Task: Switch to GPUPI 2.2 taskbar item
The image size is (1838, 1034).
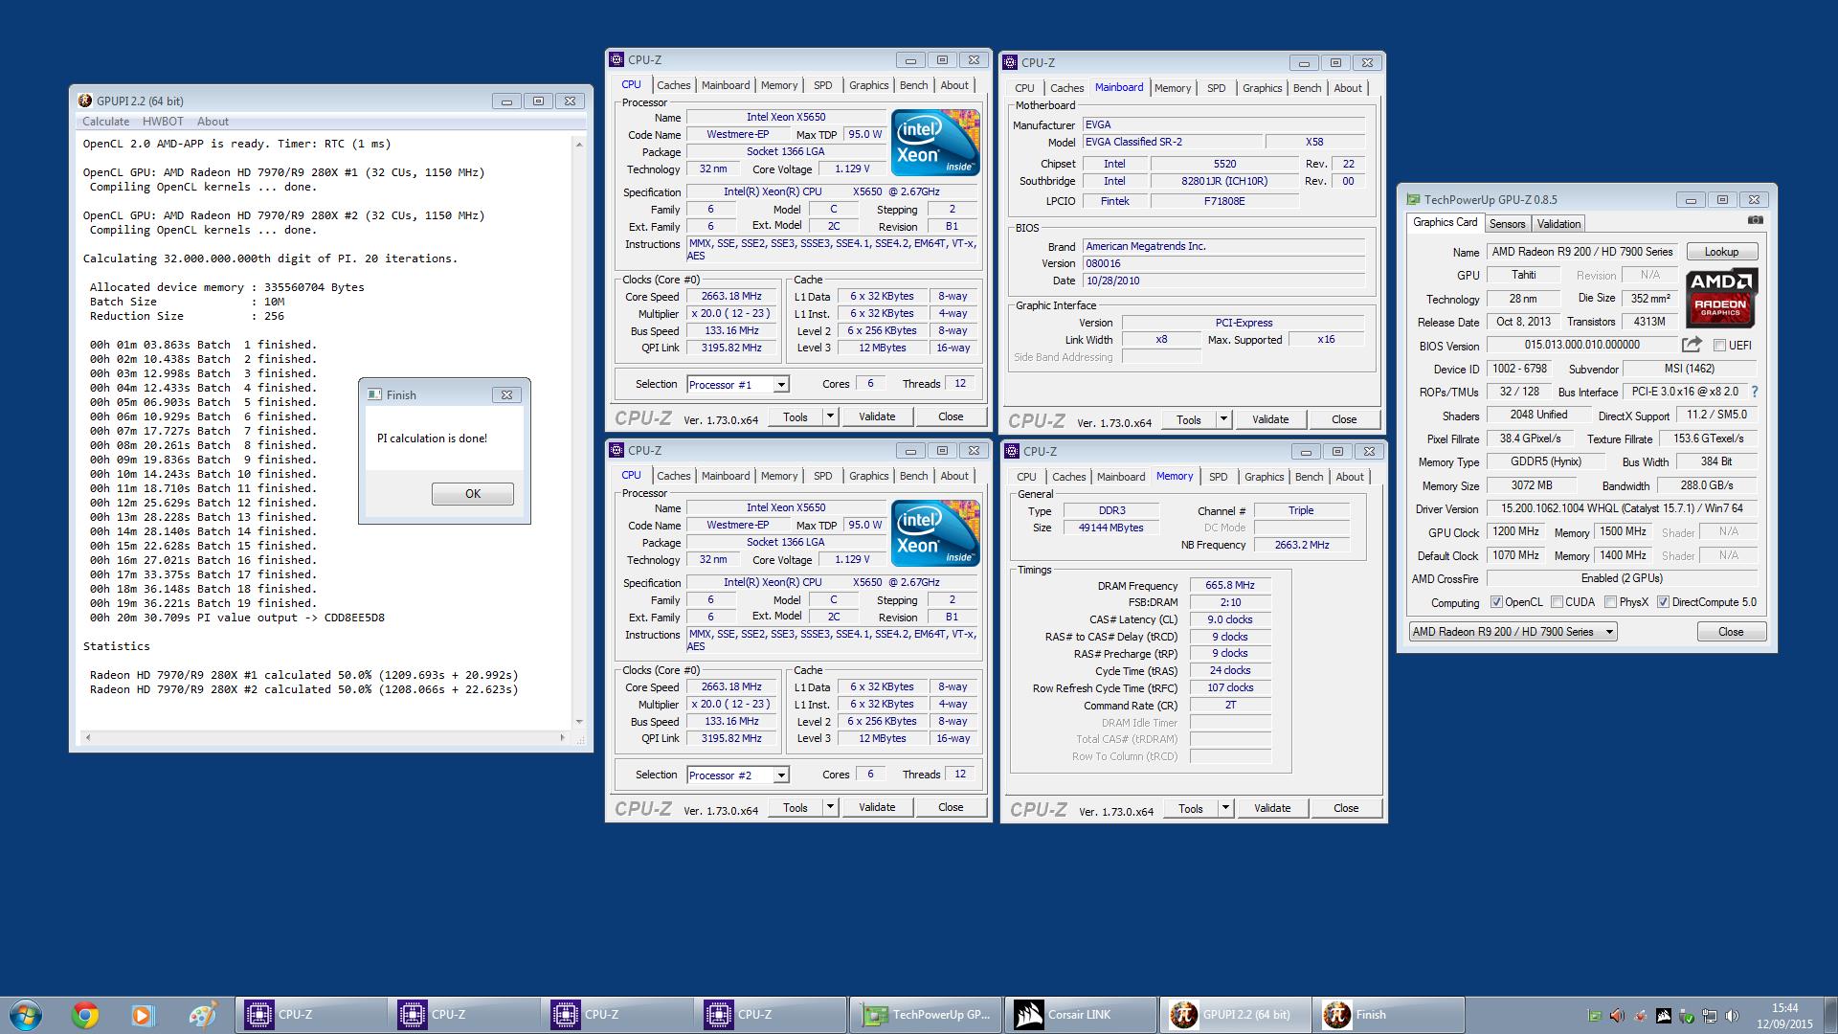Action: coord(1235,1015)
